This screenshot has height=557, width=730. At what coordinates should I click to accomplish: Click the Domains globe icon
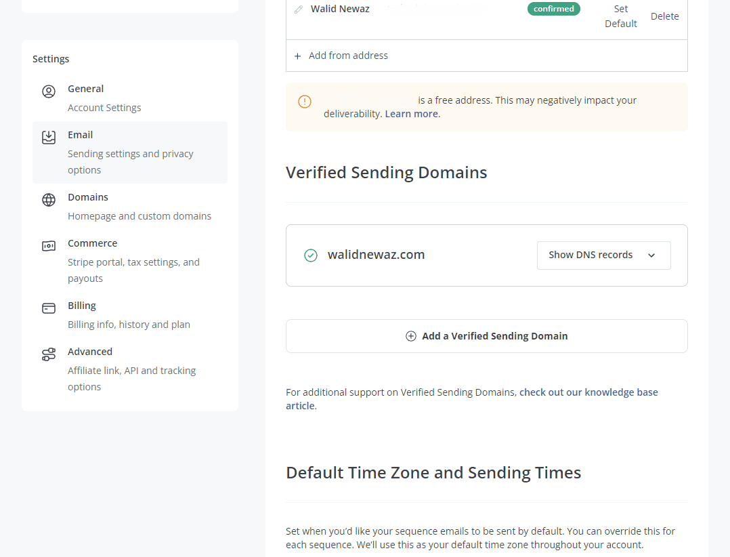[x=49, y=200]
